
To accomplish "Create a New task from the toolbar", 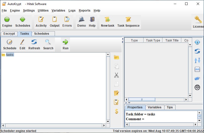I will coord(108,22).
